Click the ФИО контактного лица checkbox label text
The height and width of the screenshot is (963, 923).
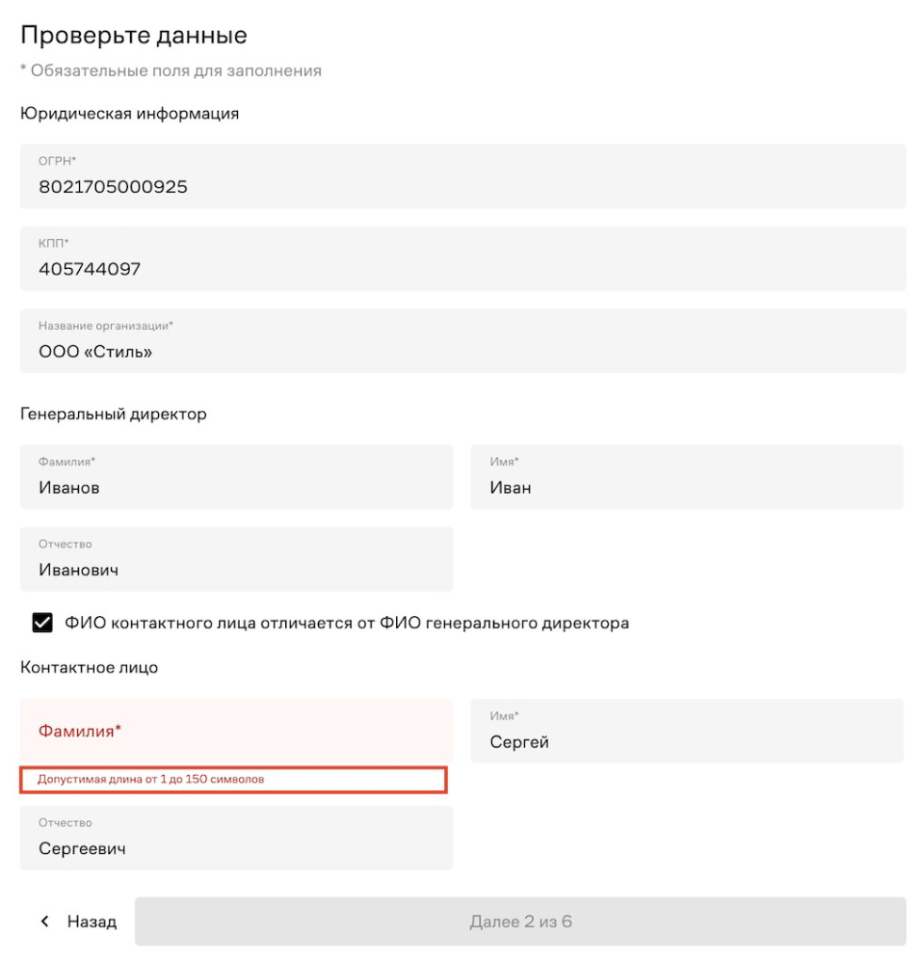tap(346, 623)
